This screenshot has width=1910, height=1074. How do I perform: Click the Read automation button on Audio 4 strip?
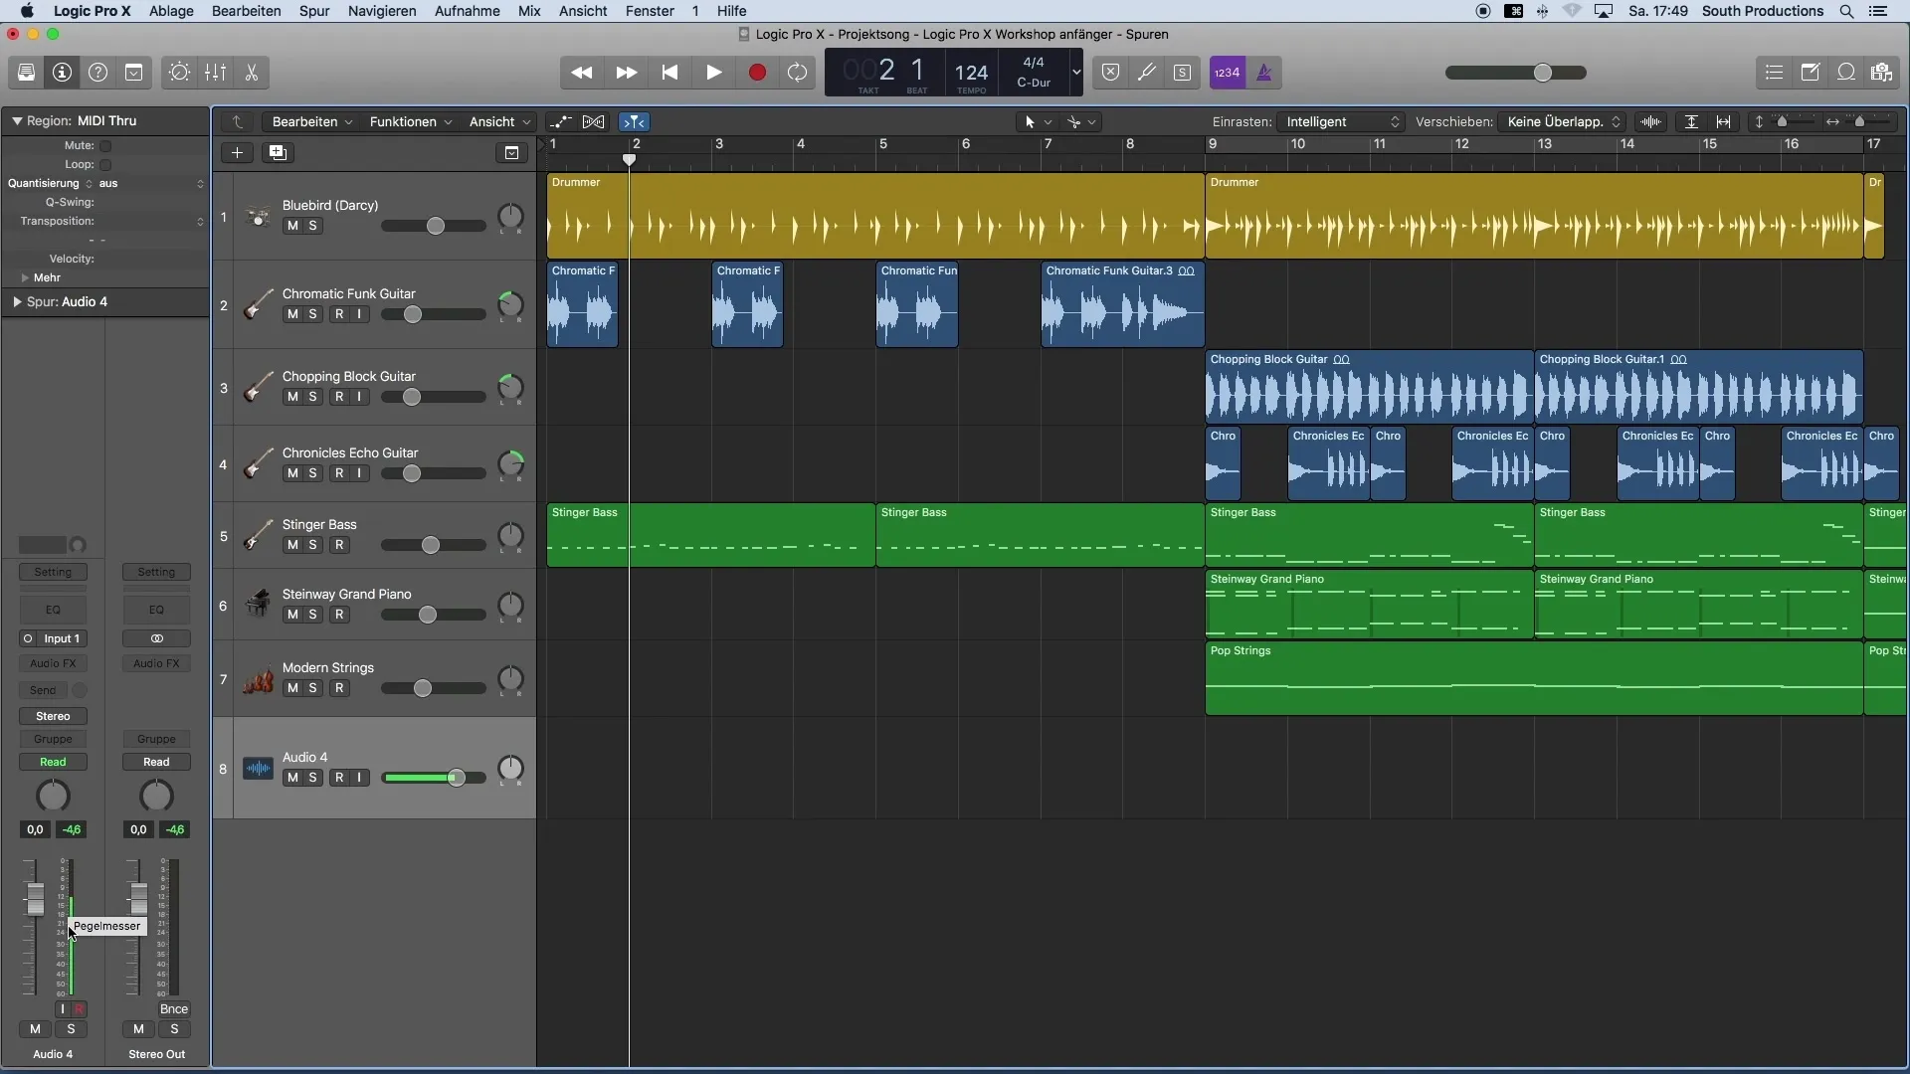tap(54, 763)
